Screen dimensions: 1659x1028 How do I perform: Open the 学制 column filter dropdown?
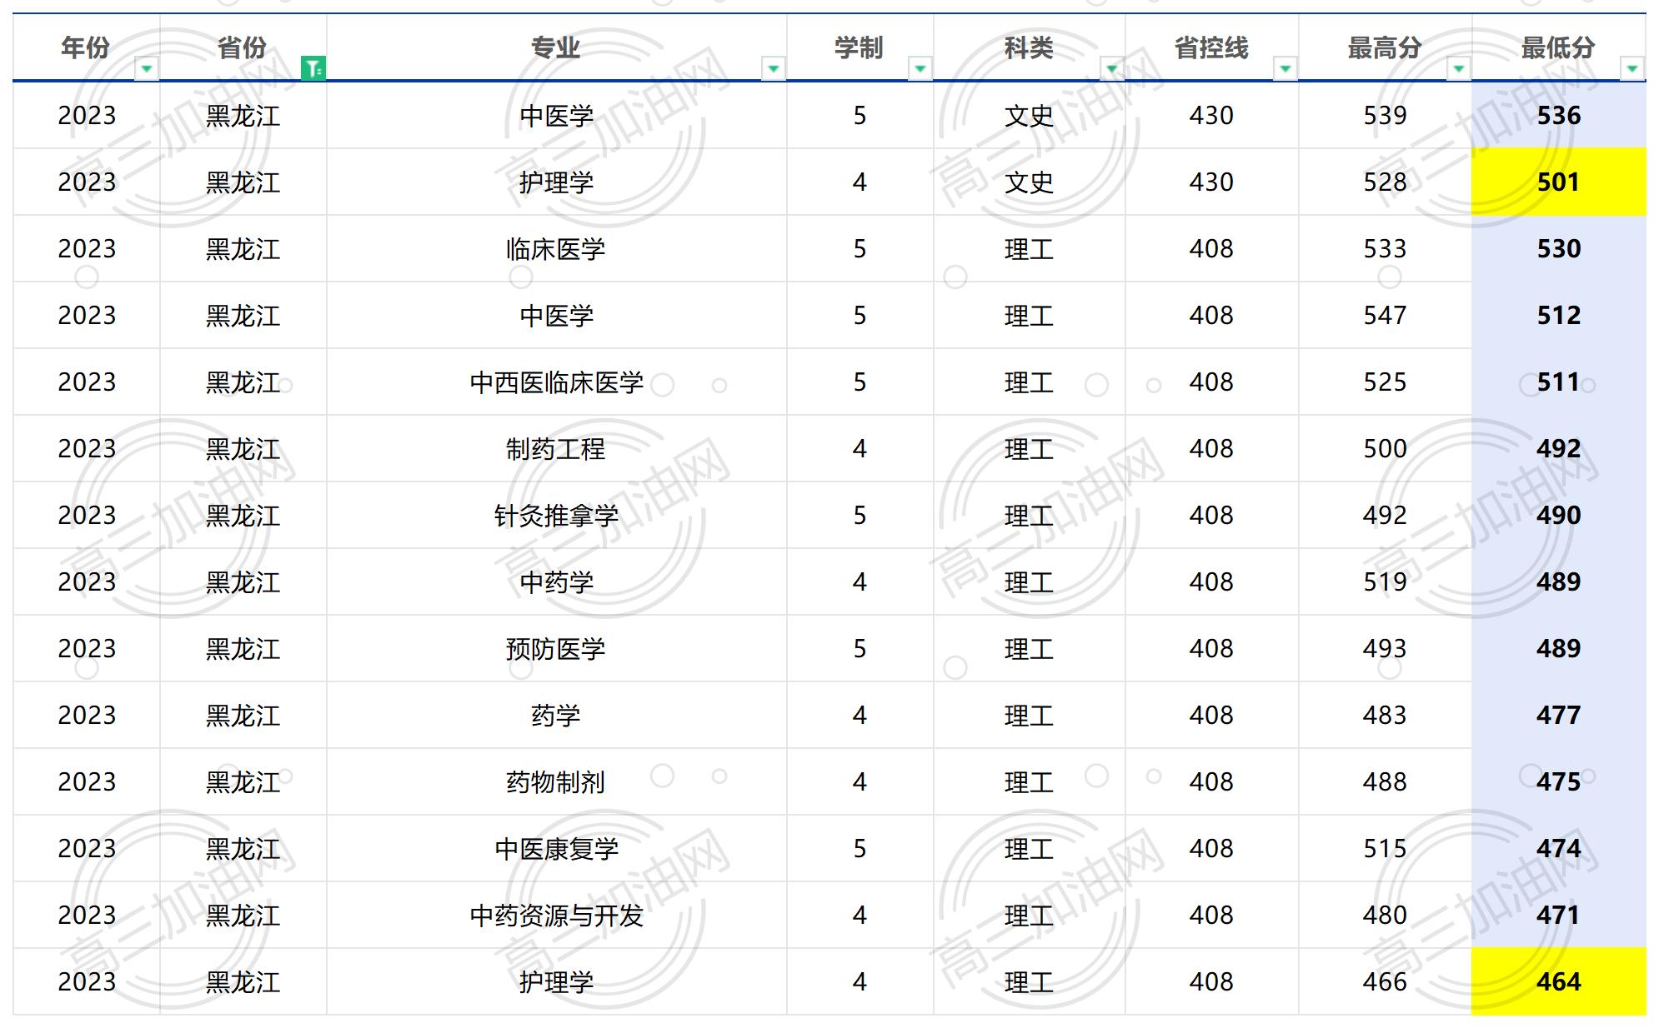click(920, 68)
